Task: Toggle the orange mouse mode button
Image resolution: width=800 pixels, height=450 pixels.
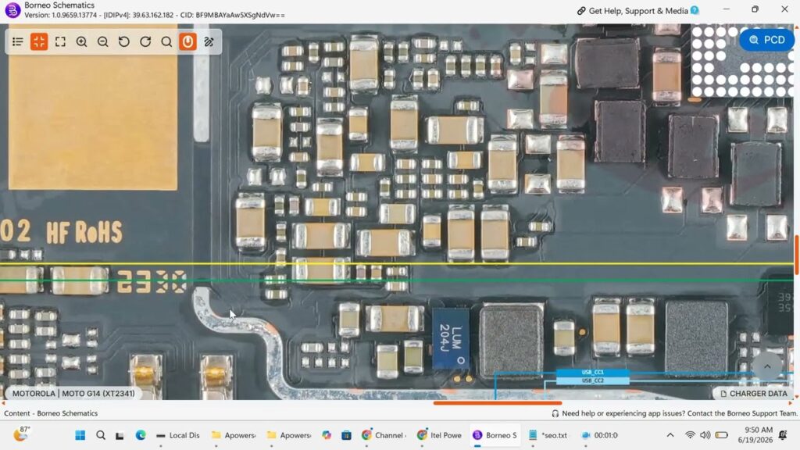Action: (187, 42)
